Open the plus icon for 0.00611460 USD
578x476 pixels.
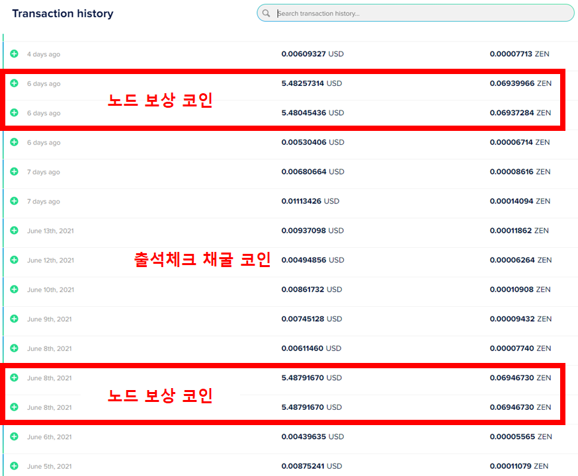(14, 348)
